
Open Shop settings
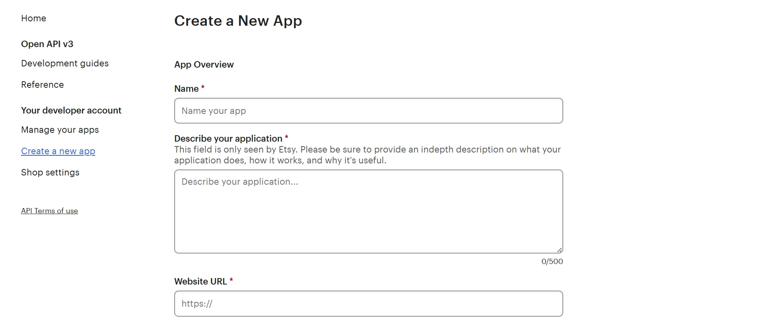50,172
